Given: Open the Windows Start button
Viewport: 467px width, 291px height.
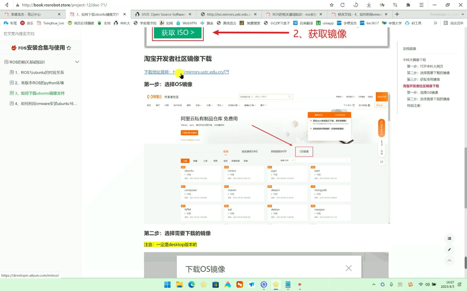Looking at the screenshot, I should click(x=167, y=285).
